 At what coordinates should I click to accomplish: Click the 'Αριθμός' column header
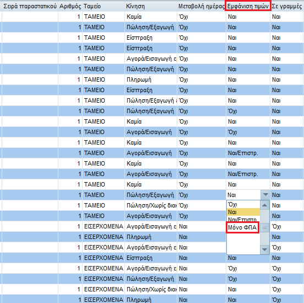point(70,6)
